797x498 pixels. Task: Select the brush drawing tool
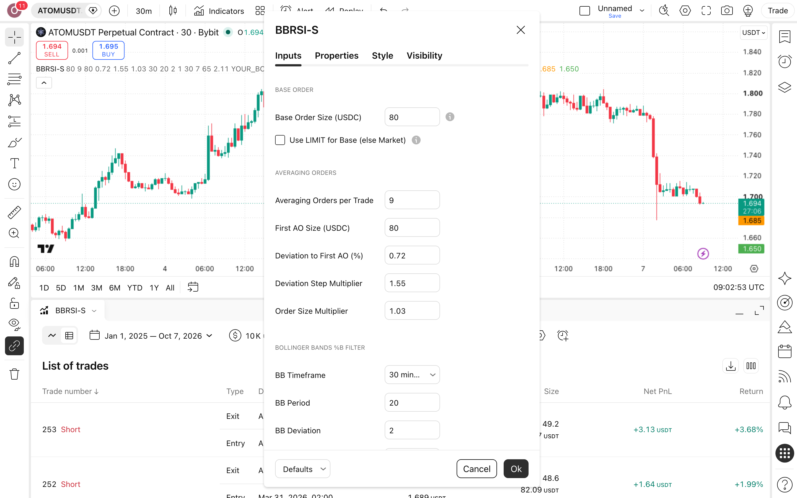point(14,142)
